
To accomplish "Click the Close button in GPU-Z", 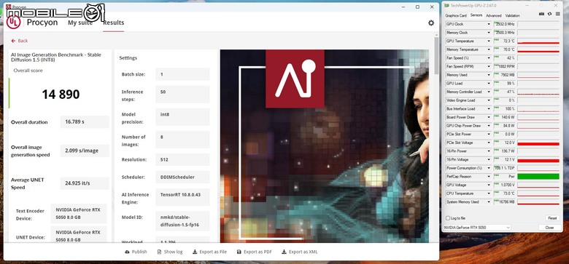I will pos(549,228).
